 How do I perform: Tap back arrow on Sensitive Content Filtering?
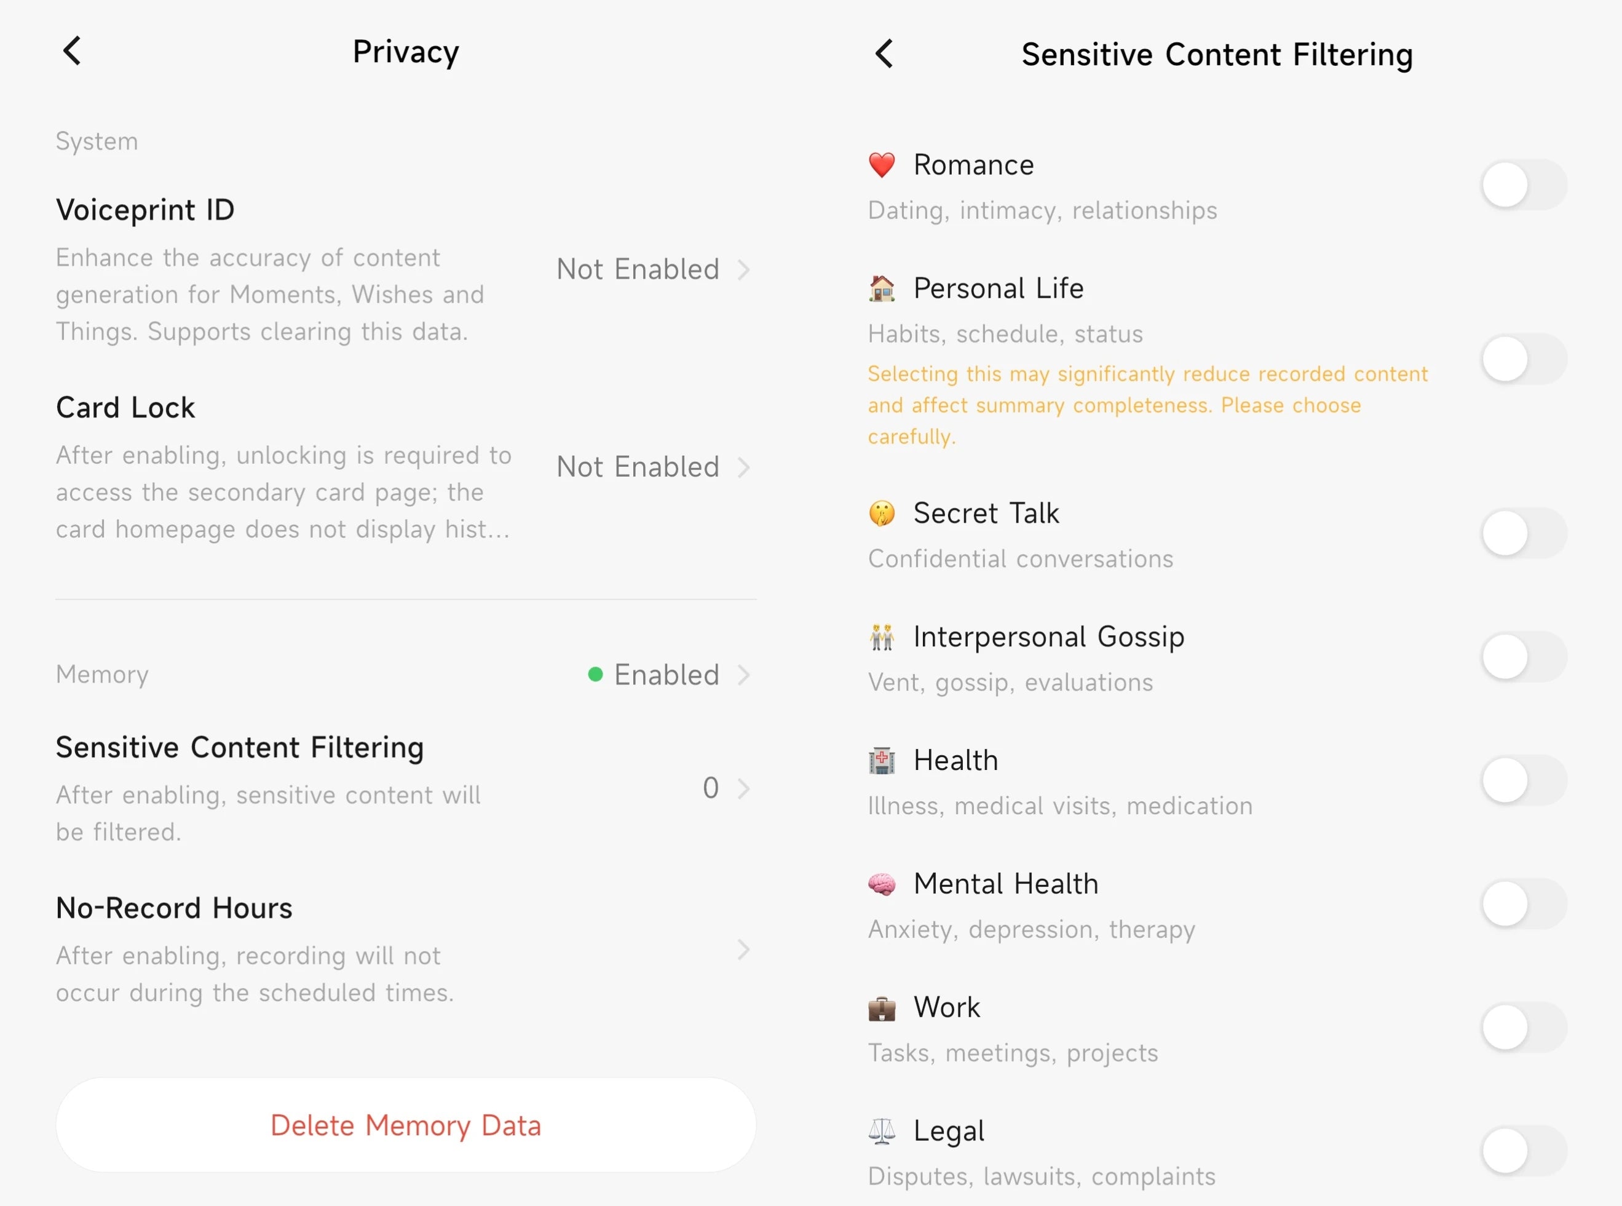coord(884,54)
